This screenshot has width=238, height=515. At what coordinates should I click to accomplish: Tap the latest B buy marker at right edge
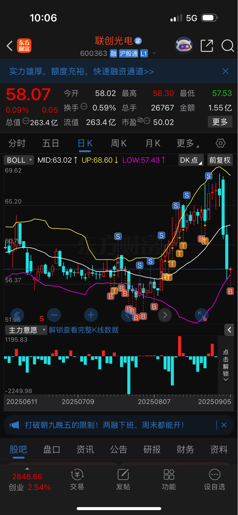(x=230, y=291)
